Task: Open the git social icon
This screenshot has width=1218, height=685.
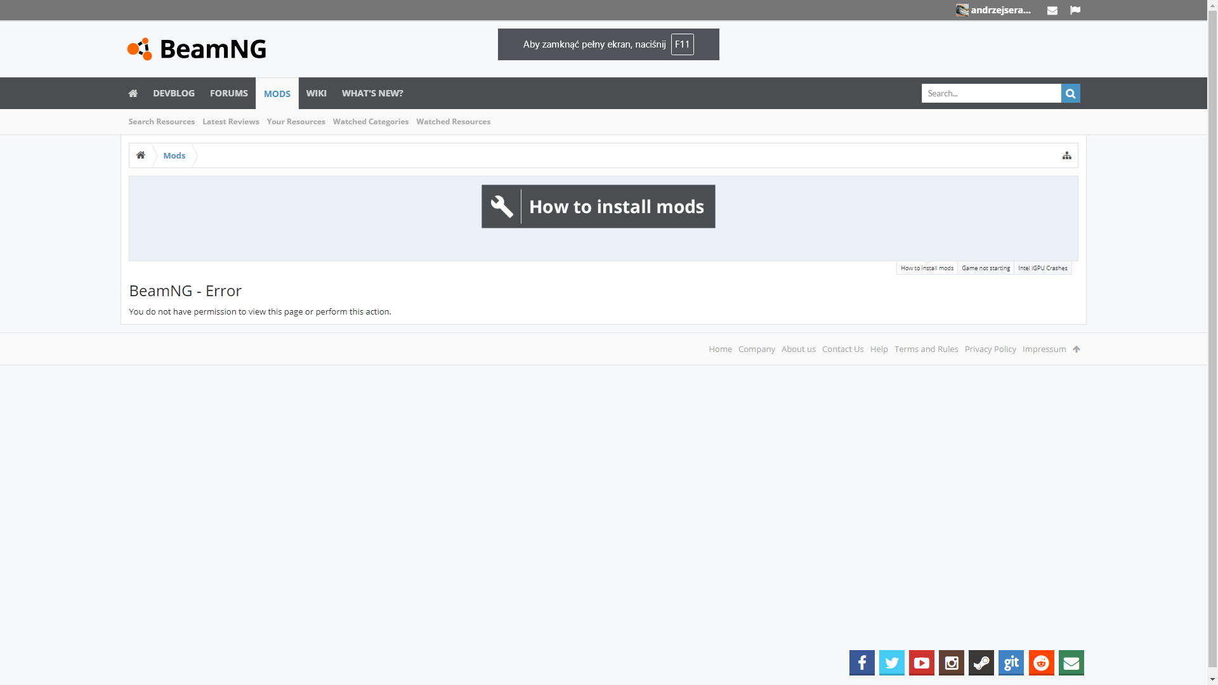Action: pos(1011,663)
